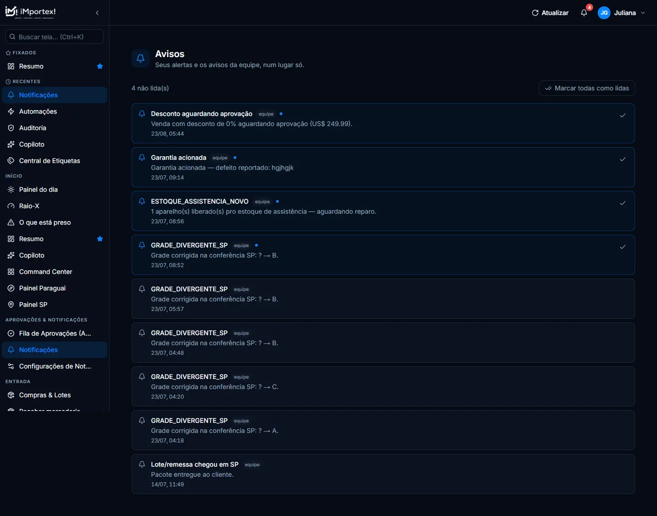Open Automações in the sidebar
The width and height of the screenshot is (657, 516).
click(55, 111)
